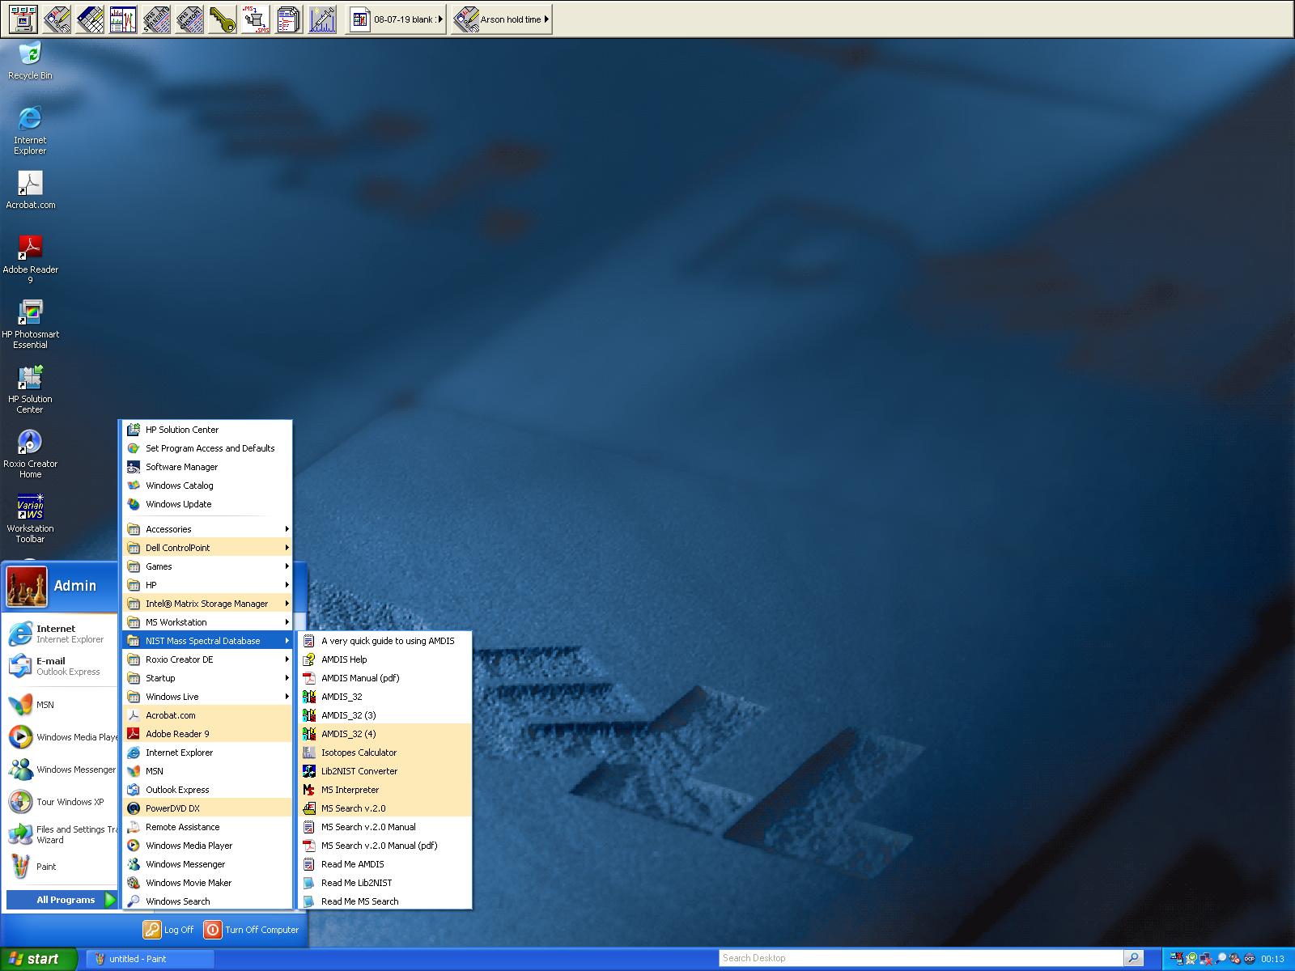
Task: Launch MS Search v.2.0 program
Action: click(x=385, y=808)
